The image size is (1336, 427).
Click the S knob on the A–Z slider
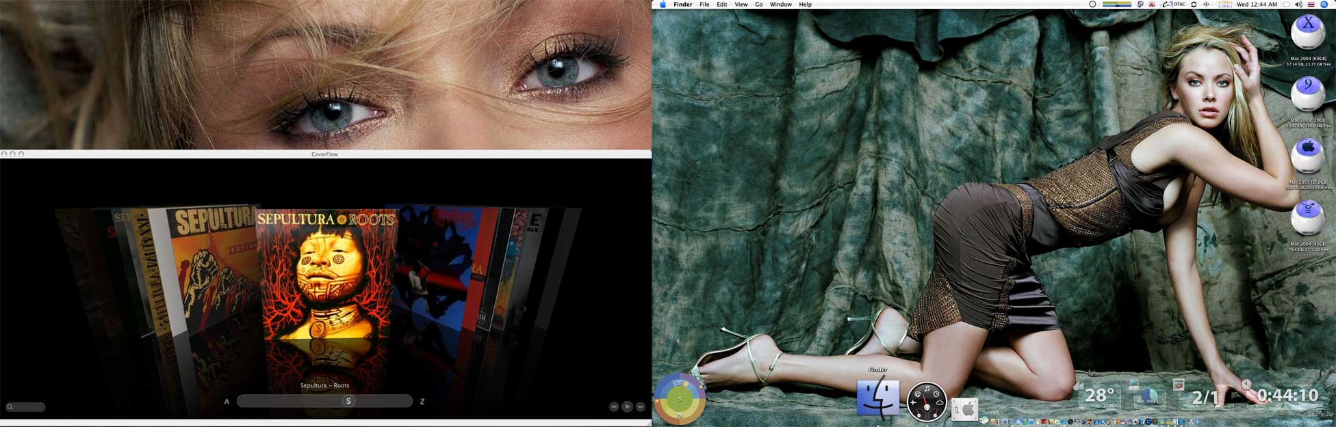pos(348,401)
